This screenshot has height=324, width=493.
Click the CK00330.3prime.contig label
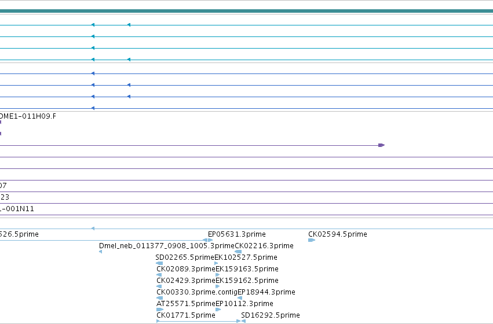tap(197, 292)
